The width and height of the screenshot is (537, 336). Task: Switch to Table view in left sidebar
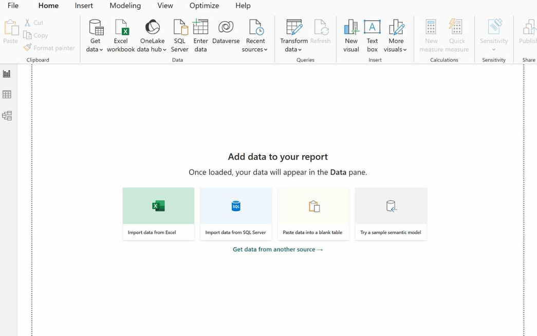[7, 95]
